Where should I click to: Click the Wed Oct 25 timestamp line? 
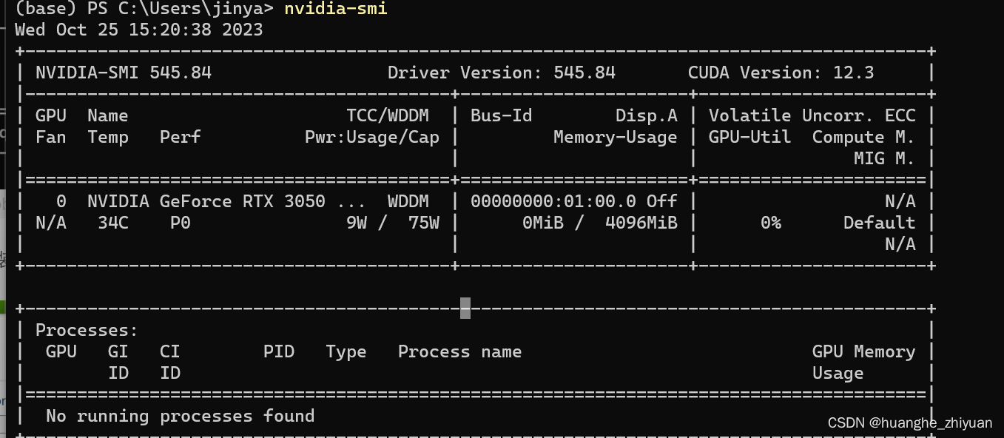138,30
